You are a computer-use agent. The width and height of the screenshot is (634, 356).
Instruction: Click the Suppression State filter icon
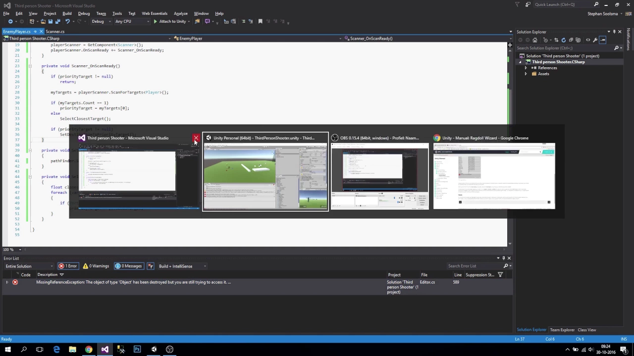[x=500, y=274]
